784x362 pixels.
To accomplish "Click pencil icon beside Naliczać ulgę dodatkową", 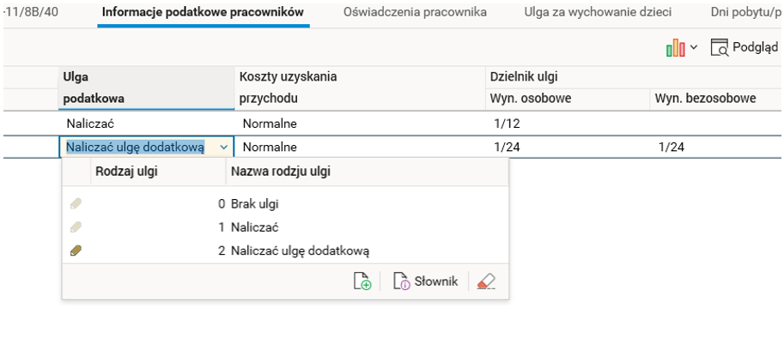I will [76, 250].
